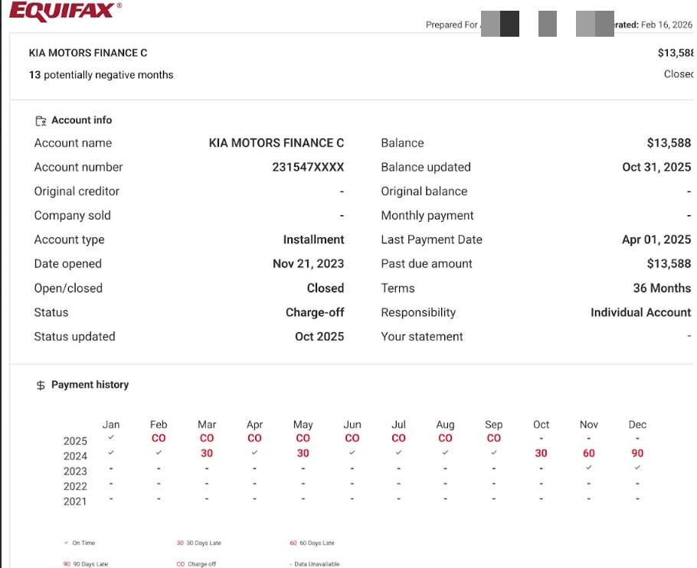Click the Closed value in Open/closed row
Screen dimensions: 697x568
326,288
